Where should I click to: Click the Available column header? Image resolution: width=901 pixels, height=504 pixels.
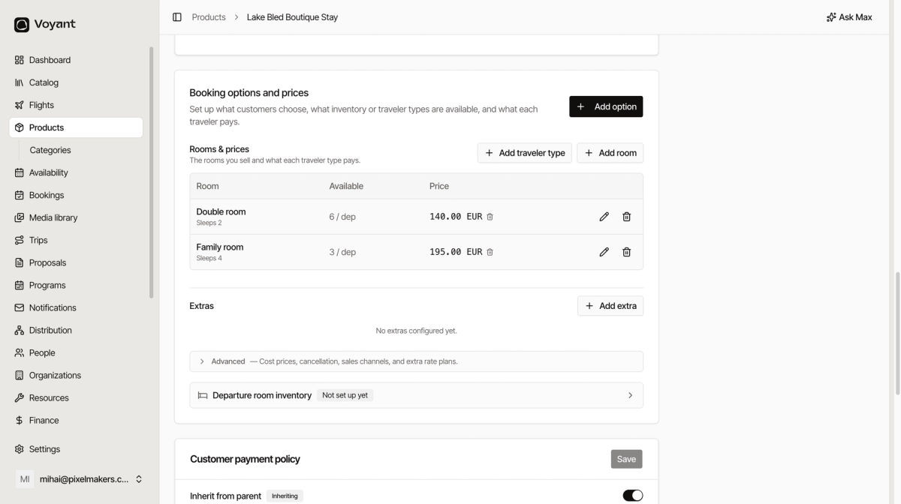[346, 186]
